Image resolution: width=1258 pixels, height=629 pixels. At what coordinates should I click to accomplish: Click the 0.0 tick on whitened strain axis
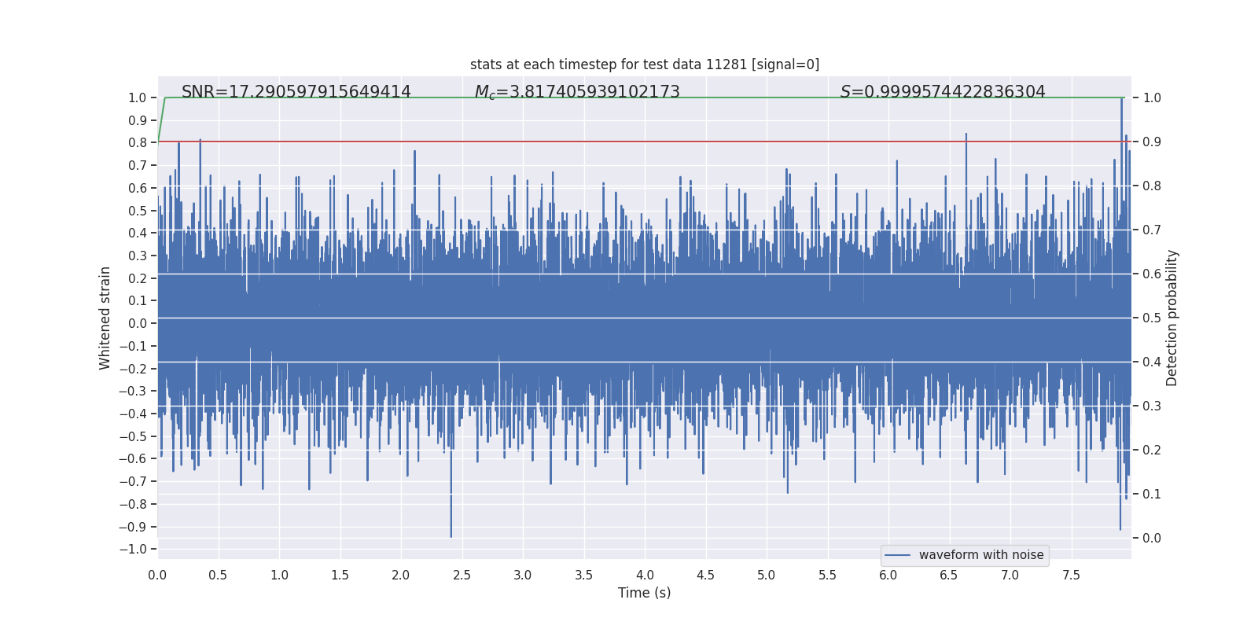pyautogui.click(x=137, y=323)
